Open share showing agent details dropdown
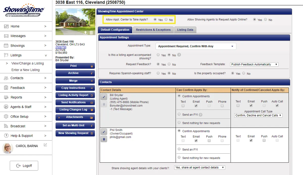Image resolution: width=303 pixels, height=175 pixels. [x=199, y=167]
